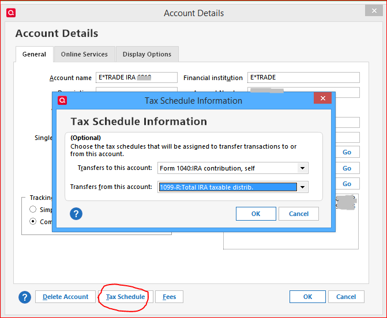
Task: Edit the Financial institution field
Action: pos(303,77)
